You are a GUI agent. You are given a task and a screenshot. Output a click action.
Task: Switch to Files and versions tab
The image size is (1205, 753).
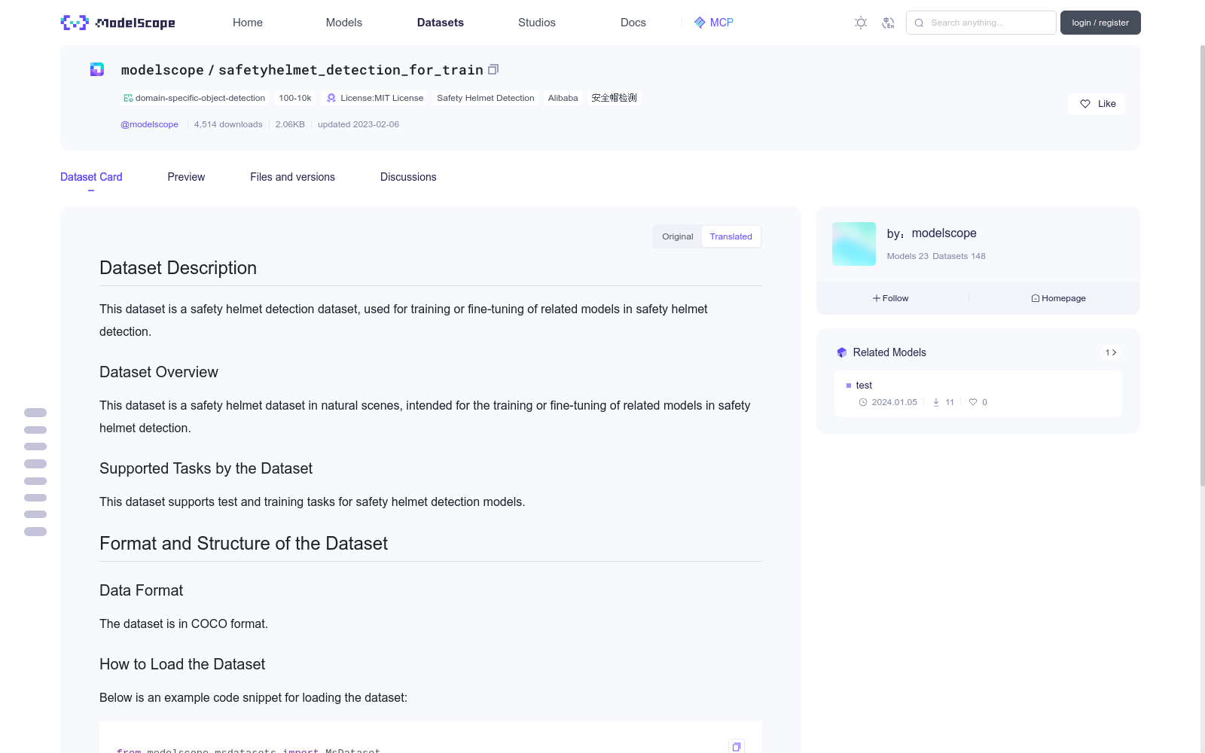coord(292,177)
